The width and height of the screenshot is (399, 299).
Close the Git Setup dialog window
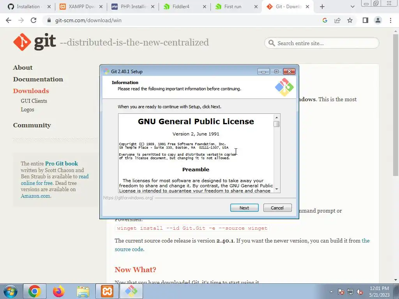289,72
